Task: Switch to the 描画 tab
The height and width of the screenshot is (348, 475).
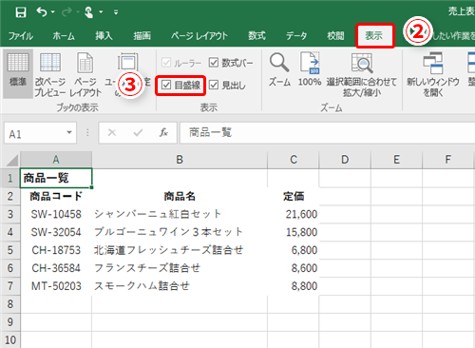Action: point(142,36)
